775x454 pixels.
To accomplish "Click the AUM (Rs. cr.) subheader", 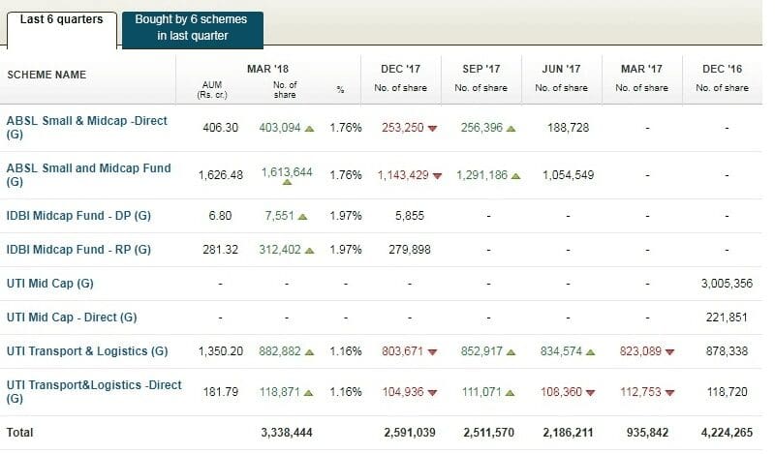I will (212, 89).
